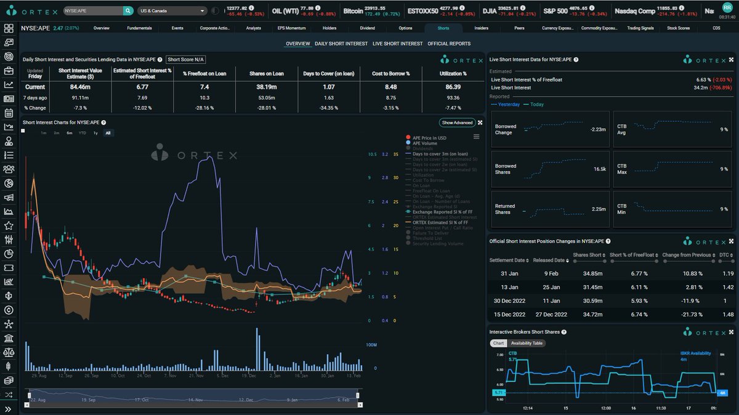Image resolution: width=739 pixels, height=415 pixels.
Task: Click the coins stack sidebar icon
Action: (x=9, y=381)
